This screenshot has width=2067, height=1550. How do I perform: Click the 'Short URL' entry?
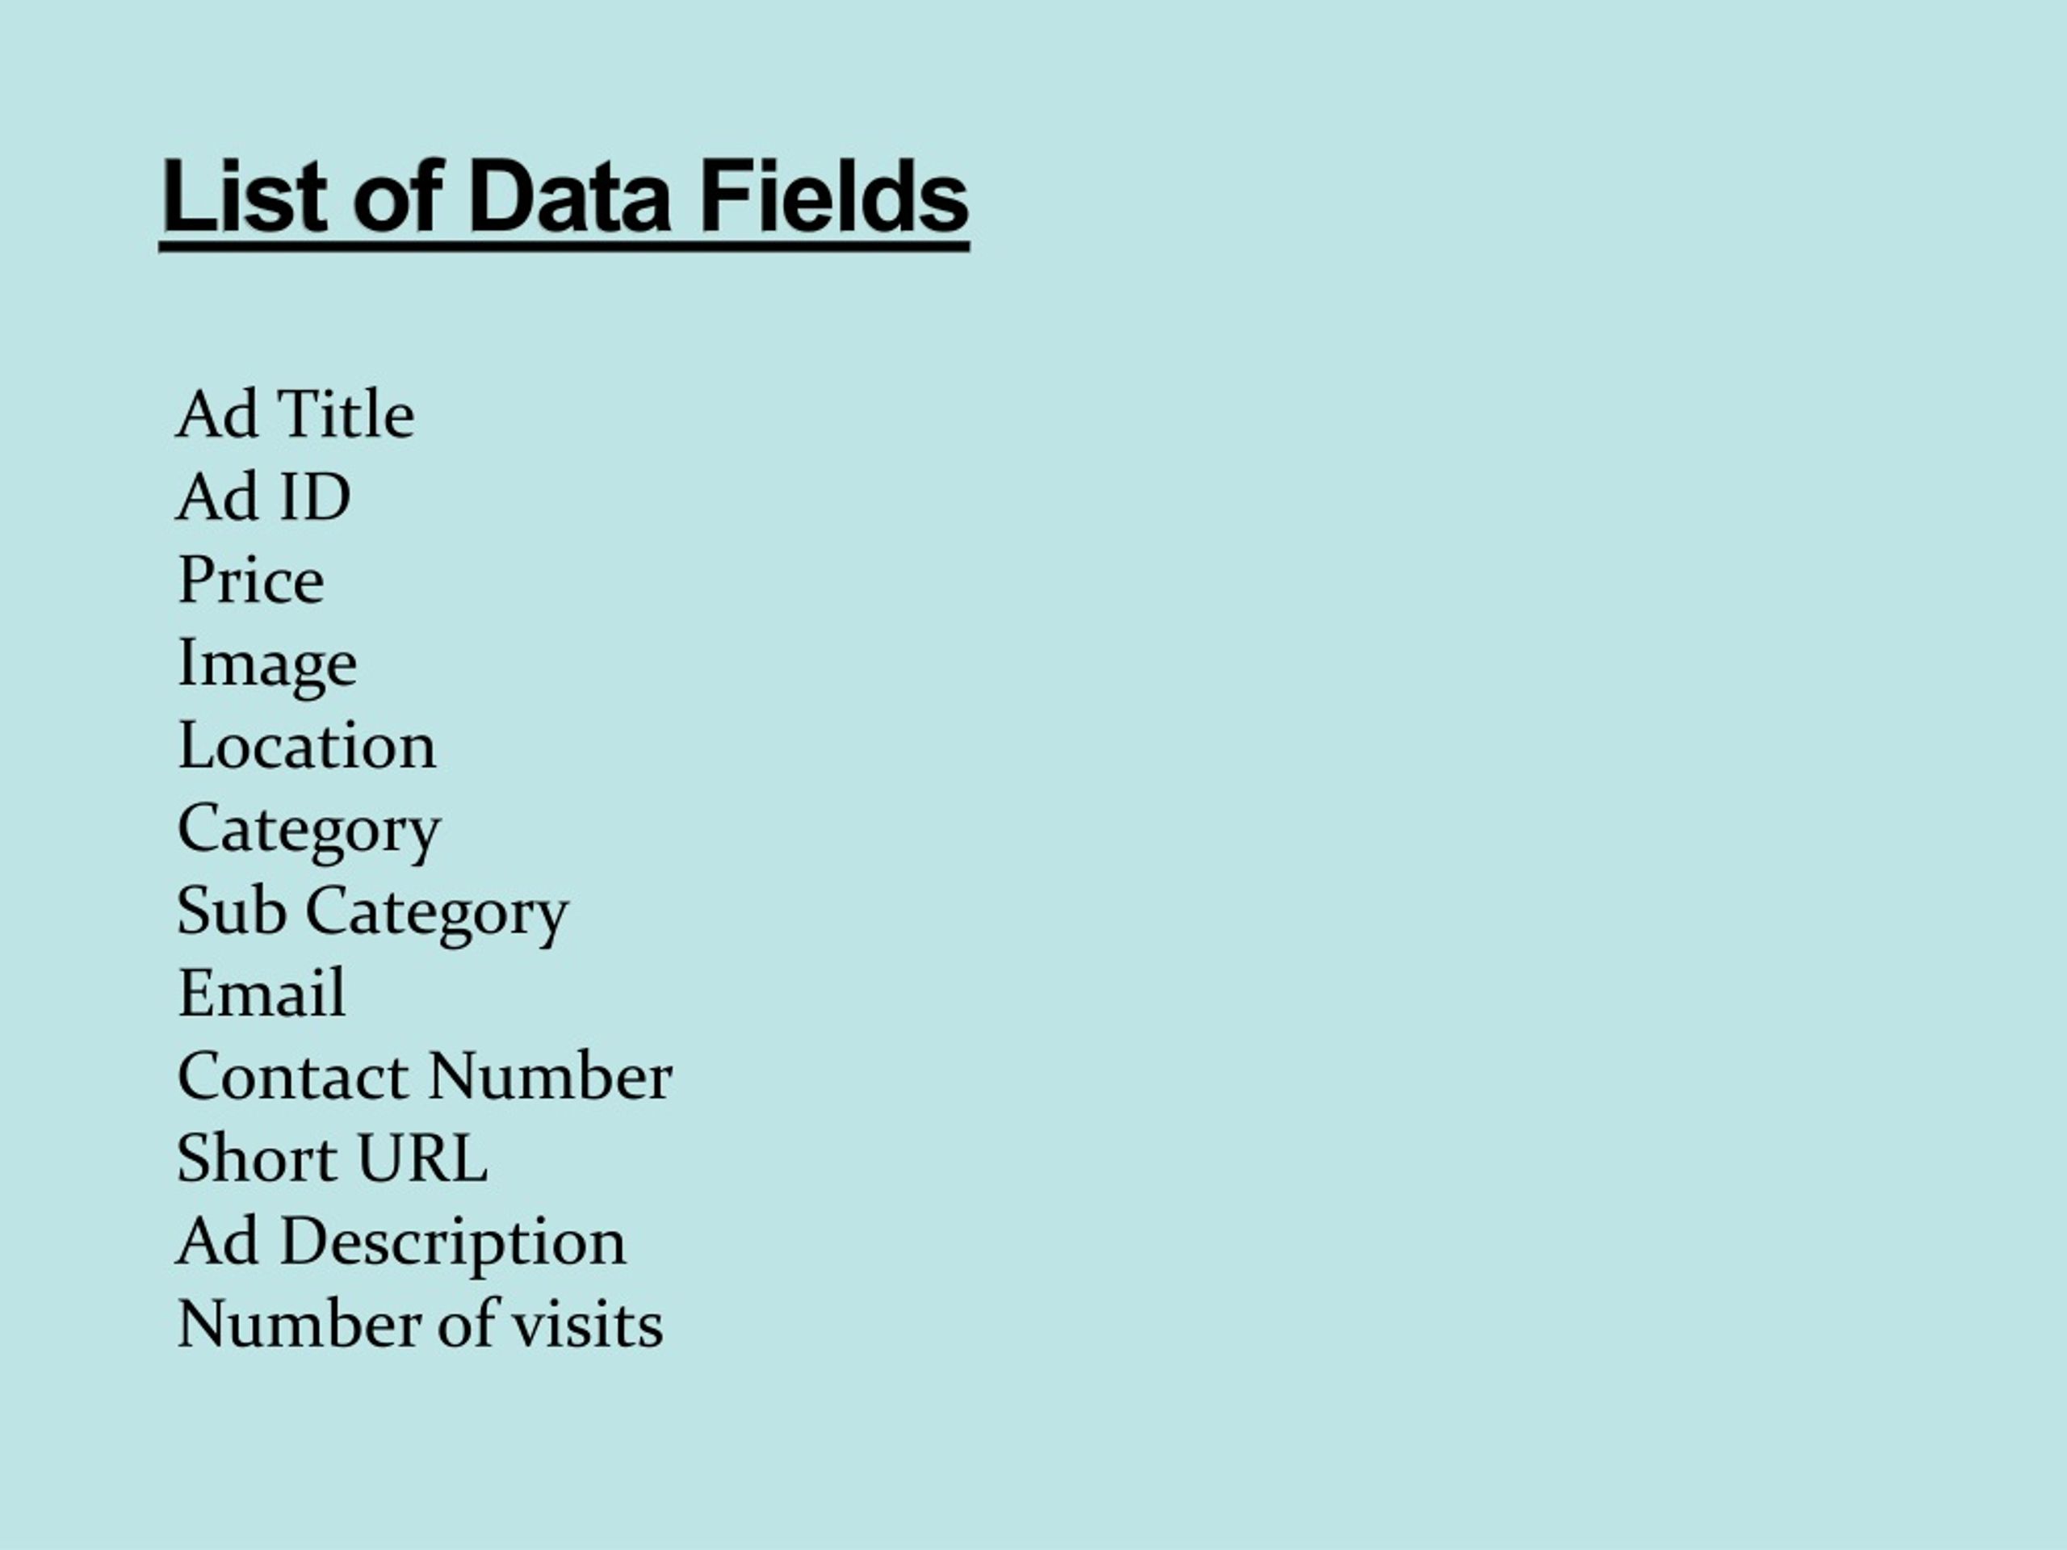(332, 1158)
